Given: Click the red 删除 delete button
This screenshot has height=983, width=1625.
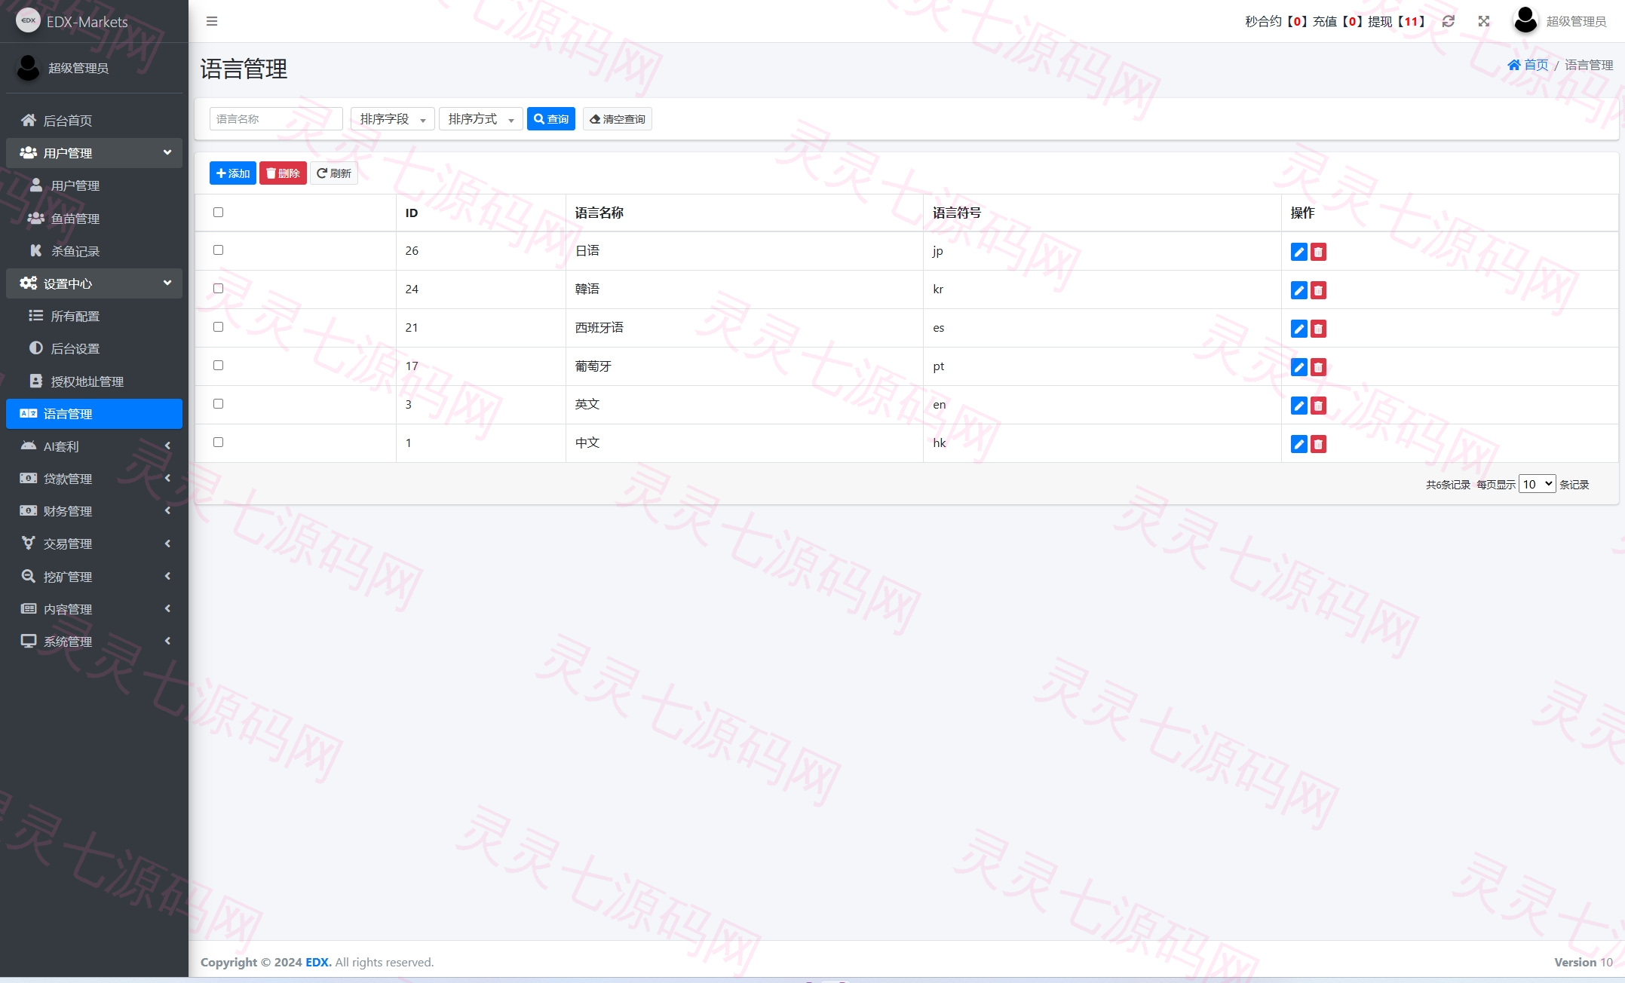Looking at the screenshot, I should coord(283,173).
